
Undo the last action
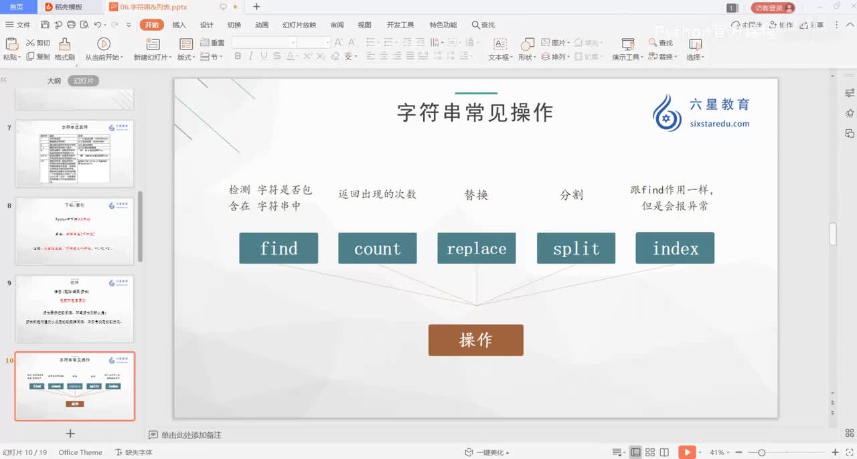click(x=98, y=25)
